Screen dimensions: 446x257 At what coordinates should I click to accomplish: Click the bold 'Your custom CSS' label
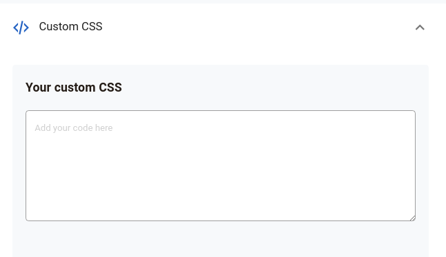[x=74, y=88]
